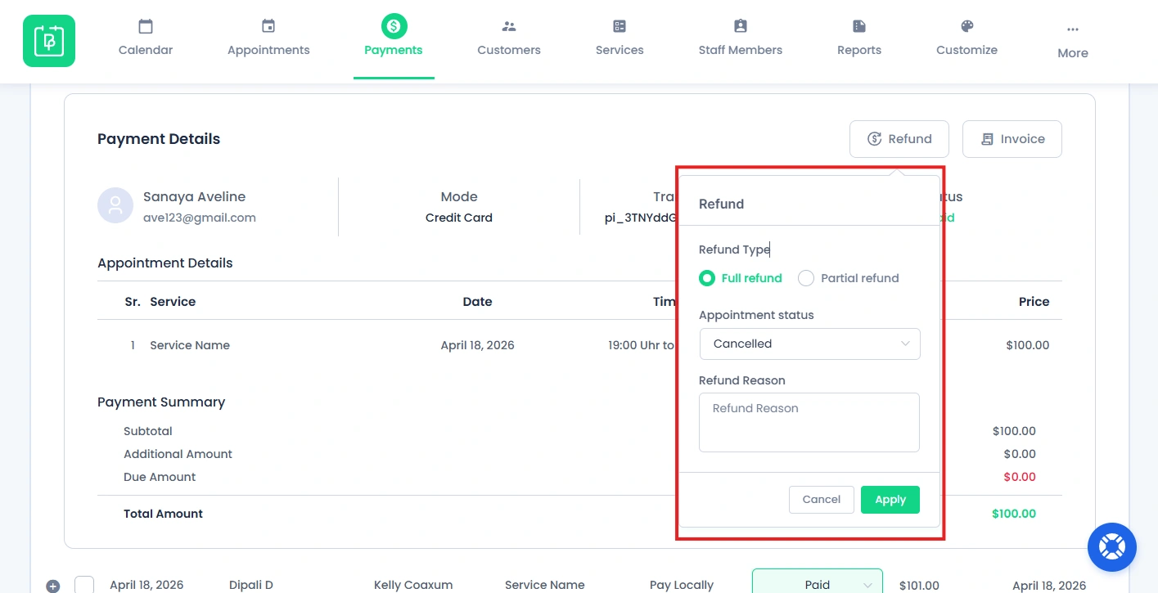Open the Calendar tab
This screenshot has height=593, width=1158.
pyautogui.click(x=146, y=40)
